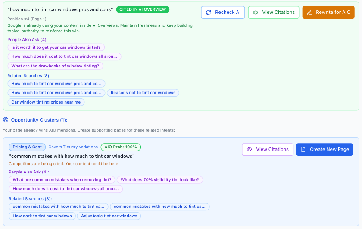Click the Opportunity Clusters (1) heading
This screenshot has height=229, width=362.
39,120
